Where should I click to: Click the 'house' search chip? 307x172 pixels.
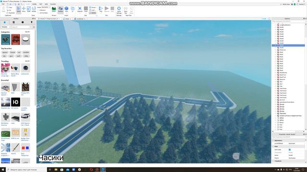12,52
